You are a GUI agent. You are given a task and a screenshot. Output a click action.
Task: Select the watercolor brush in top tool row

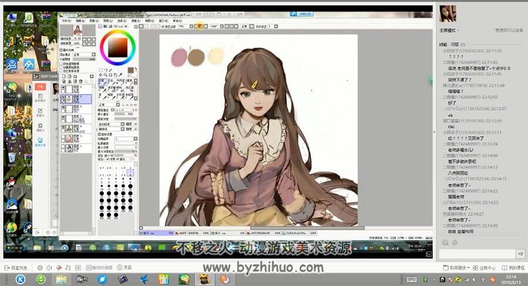(x=130, y=82)
